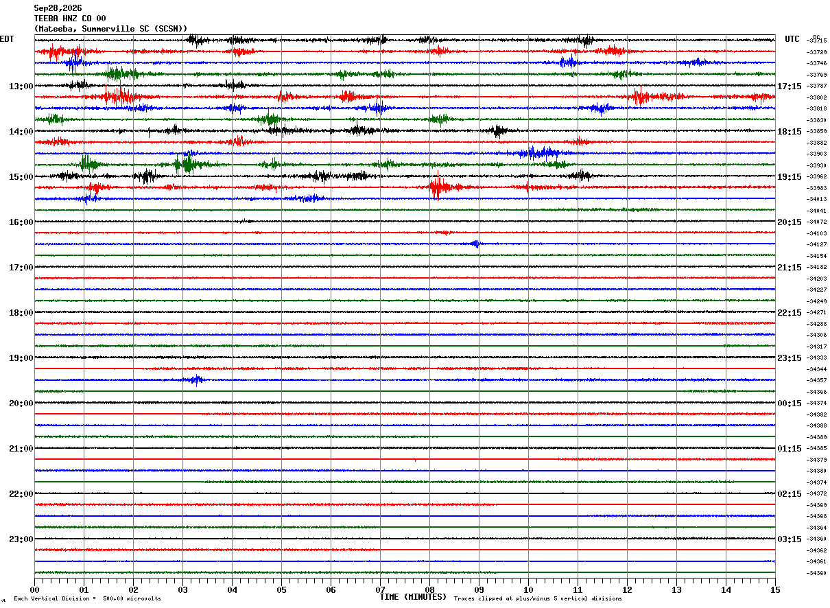The height and width of the screenshot is (608, 830).
Task: Click the 03:15 UTC time label
Action: click(790, 539)
